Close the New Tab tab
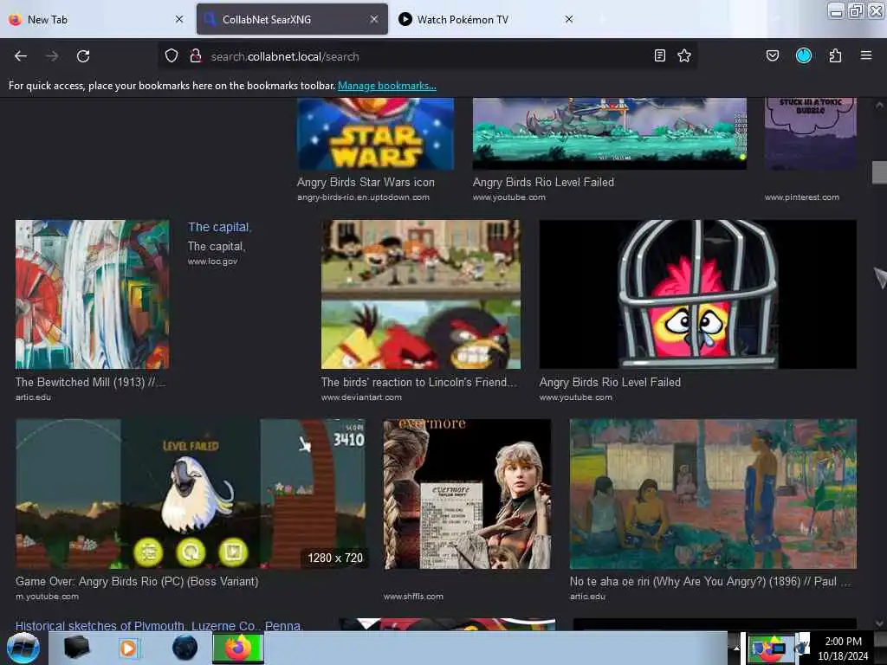Image resolution: width=887 pixels, height=665 pixels. click(x=179, y=19)
